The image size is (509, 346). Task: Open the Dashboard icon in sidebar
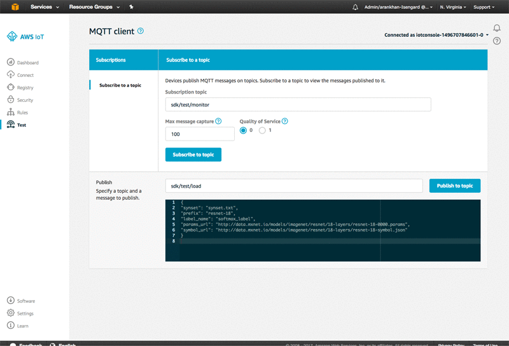click(x=11, y=62)
